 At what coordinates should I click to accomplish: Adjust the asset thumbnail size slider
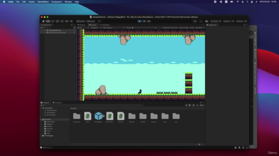pyautogui.click(x=199, y=144)
